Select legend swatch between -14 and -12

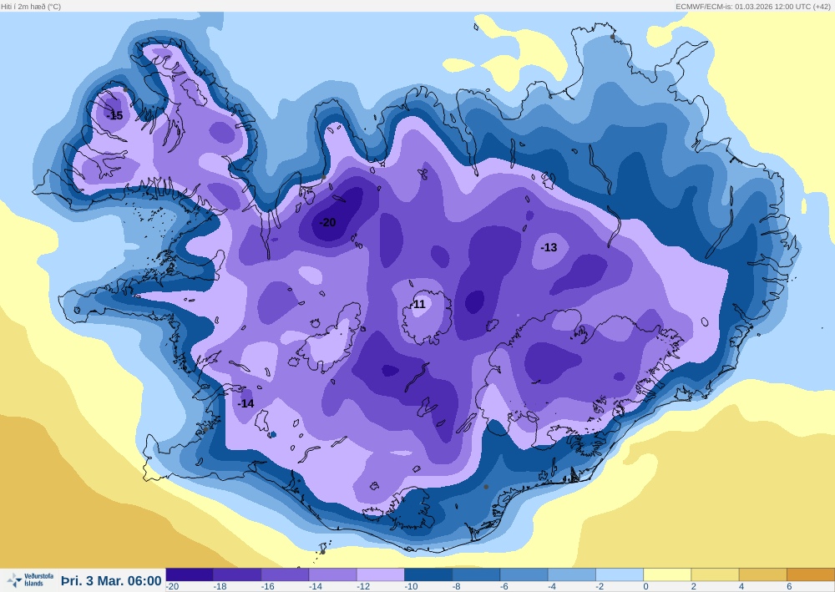pyautogui.click(x=333, y=574)
